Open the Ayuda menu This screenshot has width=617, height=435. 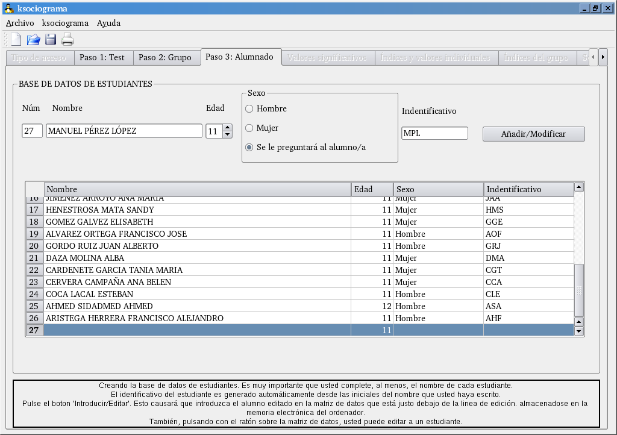click(x=108, y=23)
